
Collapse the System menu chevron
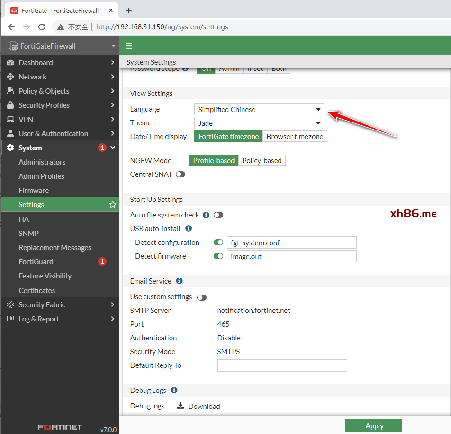click(113, 148)
